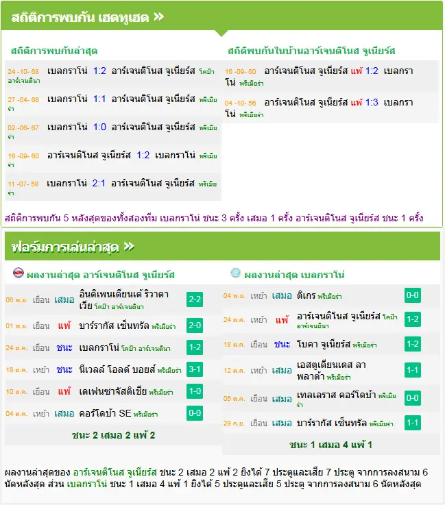The width and height of the screenshot is (445, 505).
Task: Click opponent name เทลเลราส คอร์โดบ้า
Action: (x=336, y=395)
